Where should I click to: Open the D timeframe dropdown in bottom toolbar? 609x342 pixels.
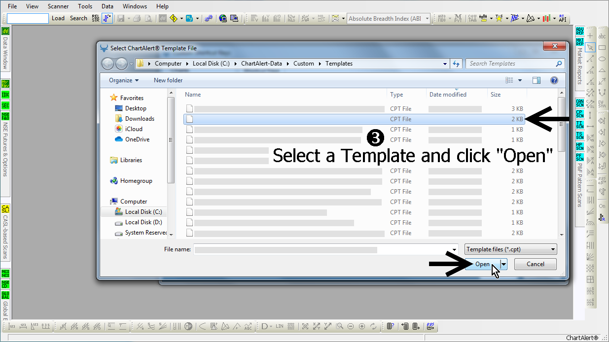(x=271, y=326)
